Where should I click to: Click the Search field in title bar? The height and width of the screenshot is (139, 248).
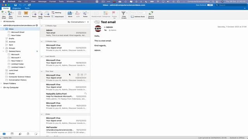(231, 5)
